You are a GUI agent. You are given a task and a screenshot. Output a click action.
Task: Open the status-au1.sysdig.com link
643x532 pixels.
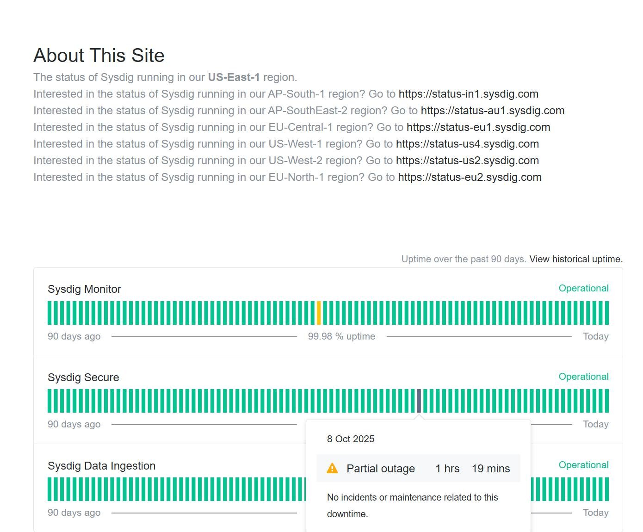[492, 111]
